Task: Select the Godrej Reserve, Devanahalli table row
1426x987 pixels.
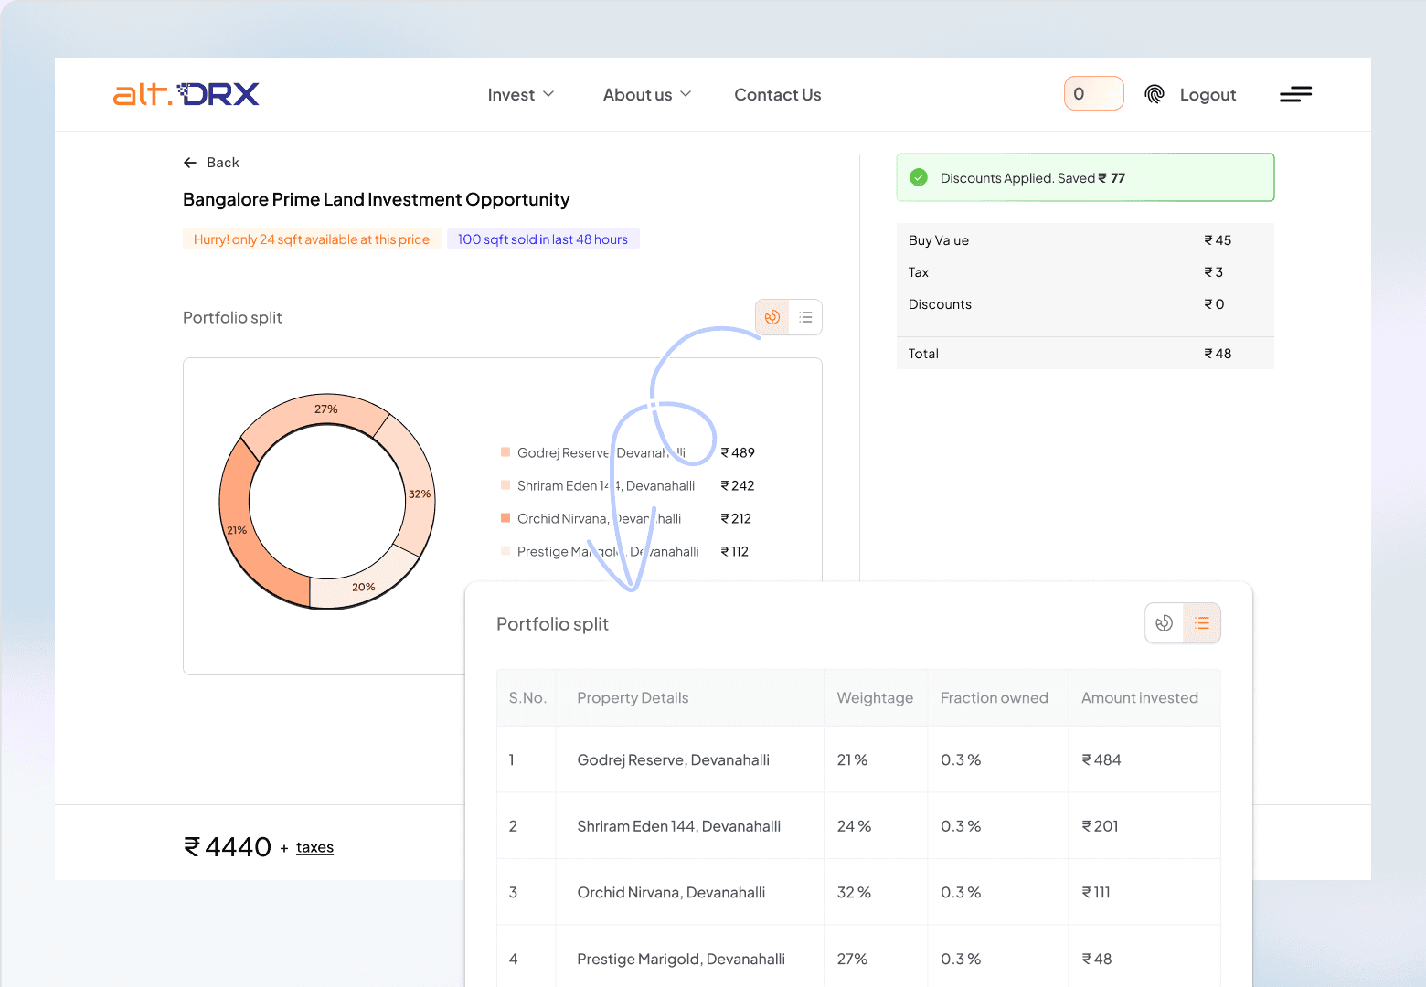Action: click(858, 759)
